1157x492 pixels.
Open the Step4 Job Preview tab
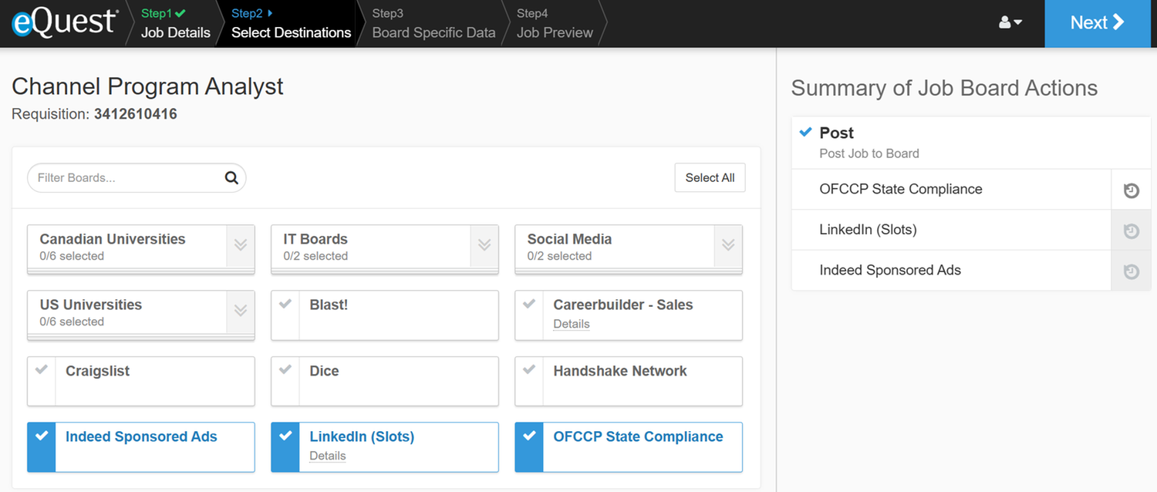click(x=554, y=24)
